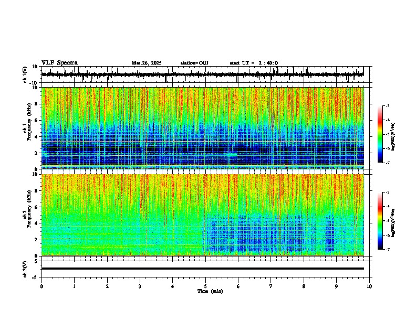Click the "2" tick on the time axis

click(x=107, y=286)
